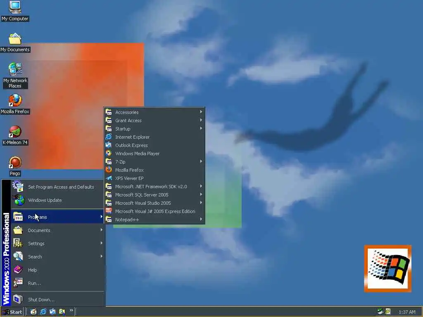Click the Run... icon in Start menu
This screenshot has width=423, height=317.
[18, 283]
